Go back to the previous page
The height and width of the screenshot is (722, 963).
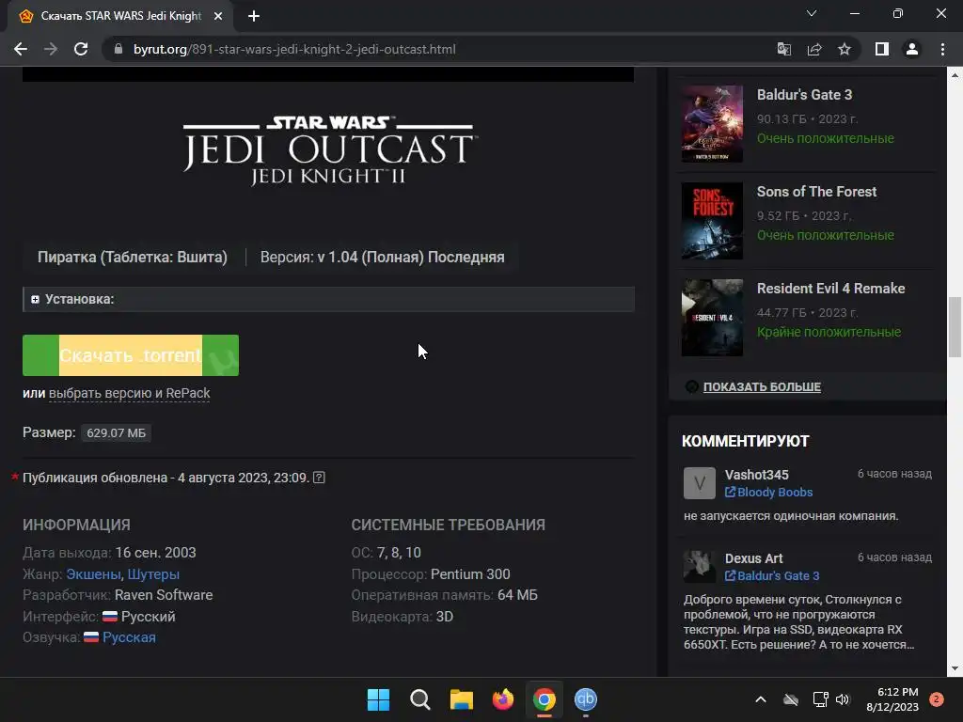[x=21, y=49]
